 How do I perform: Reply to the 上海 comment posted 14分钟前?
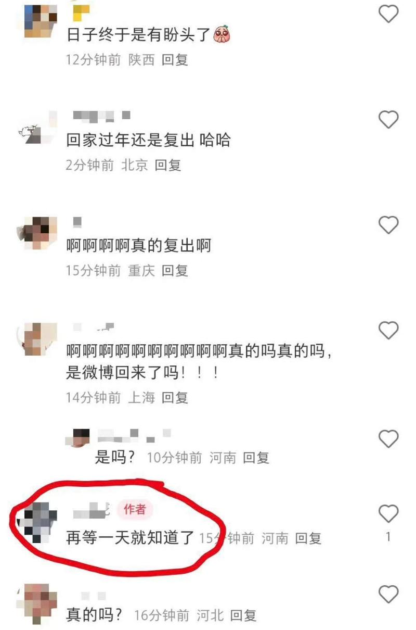[x=175, y=398]
